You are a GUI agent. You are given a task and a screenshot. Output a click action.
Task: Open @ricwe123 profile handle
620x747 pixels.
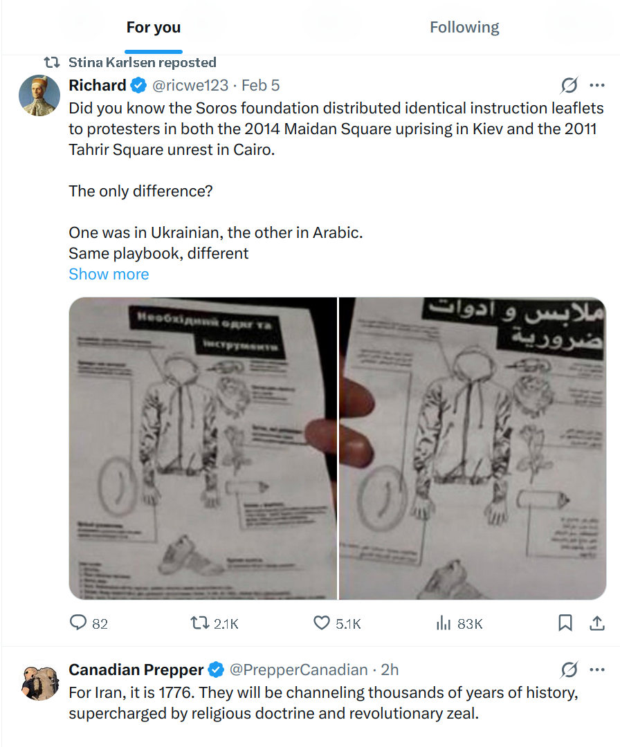tap(190, 85)
